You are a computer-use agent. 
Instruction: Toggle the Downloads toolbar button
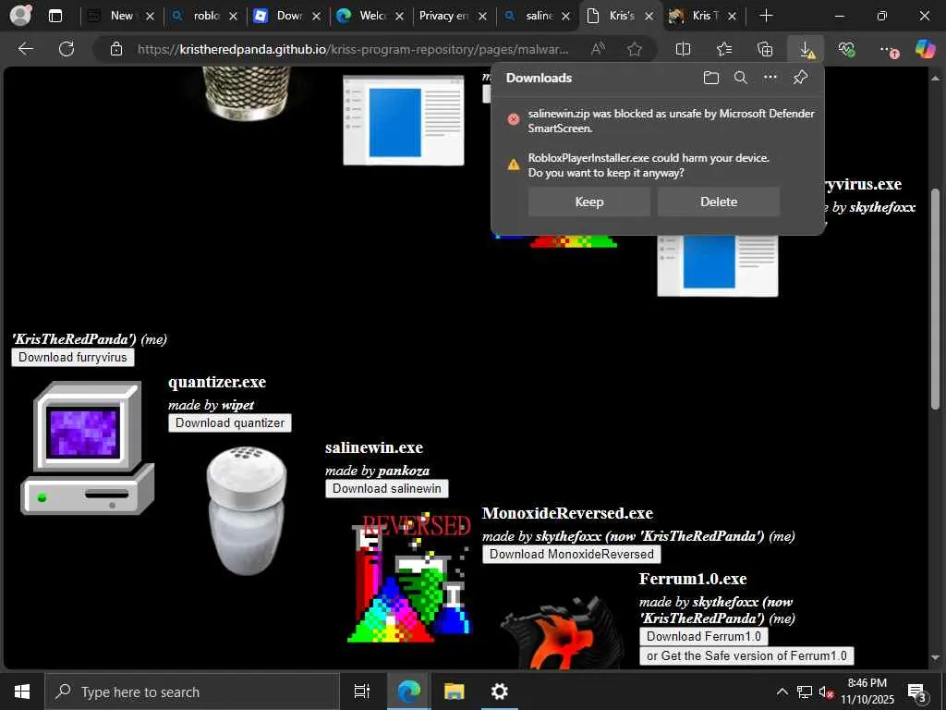pos(806,49)
